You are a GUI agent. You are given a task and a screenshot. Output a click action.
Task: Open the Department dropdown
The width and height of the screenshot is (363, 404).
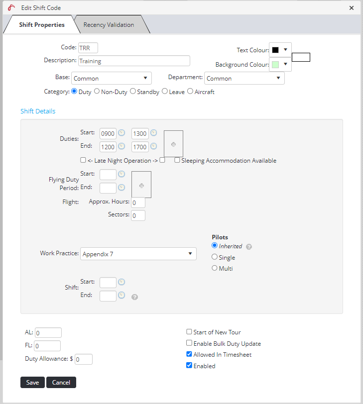244,78
